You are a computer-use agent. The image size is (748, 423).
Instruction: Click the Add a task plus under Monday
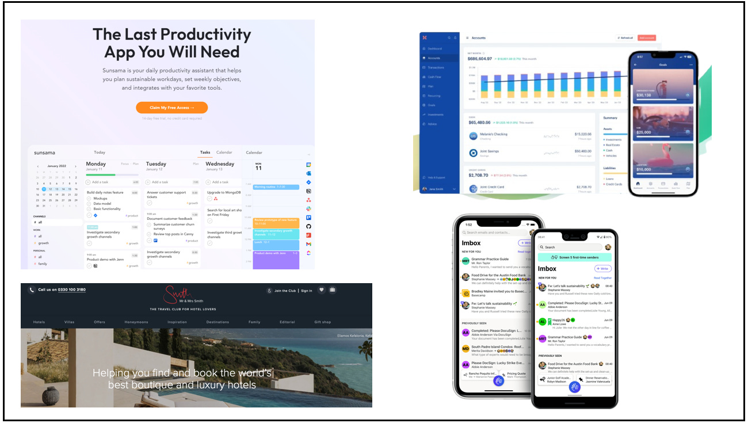pyautogui.click(x=88, y=182)
